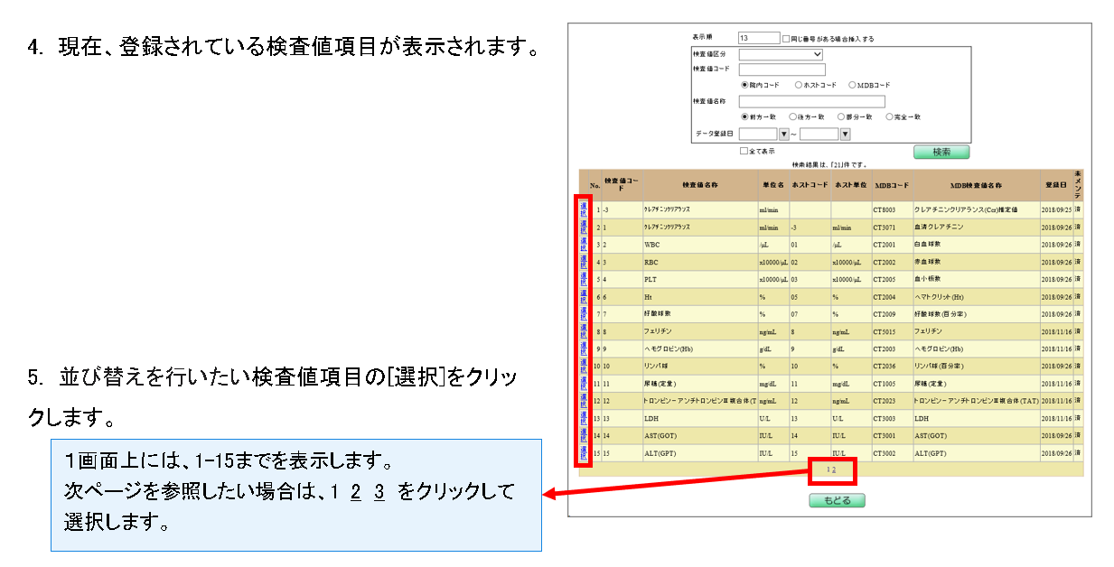
Task: Open the first データ登録日 date picker arrow
Action: (783, 135)
